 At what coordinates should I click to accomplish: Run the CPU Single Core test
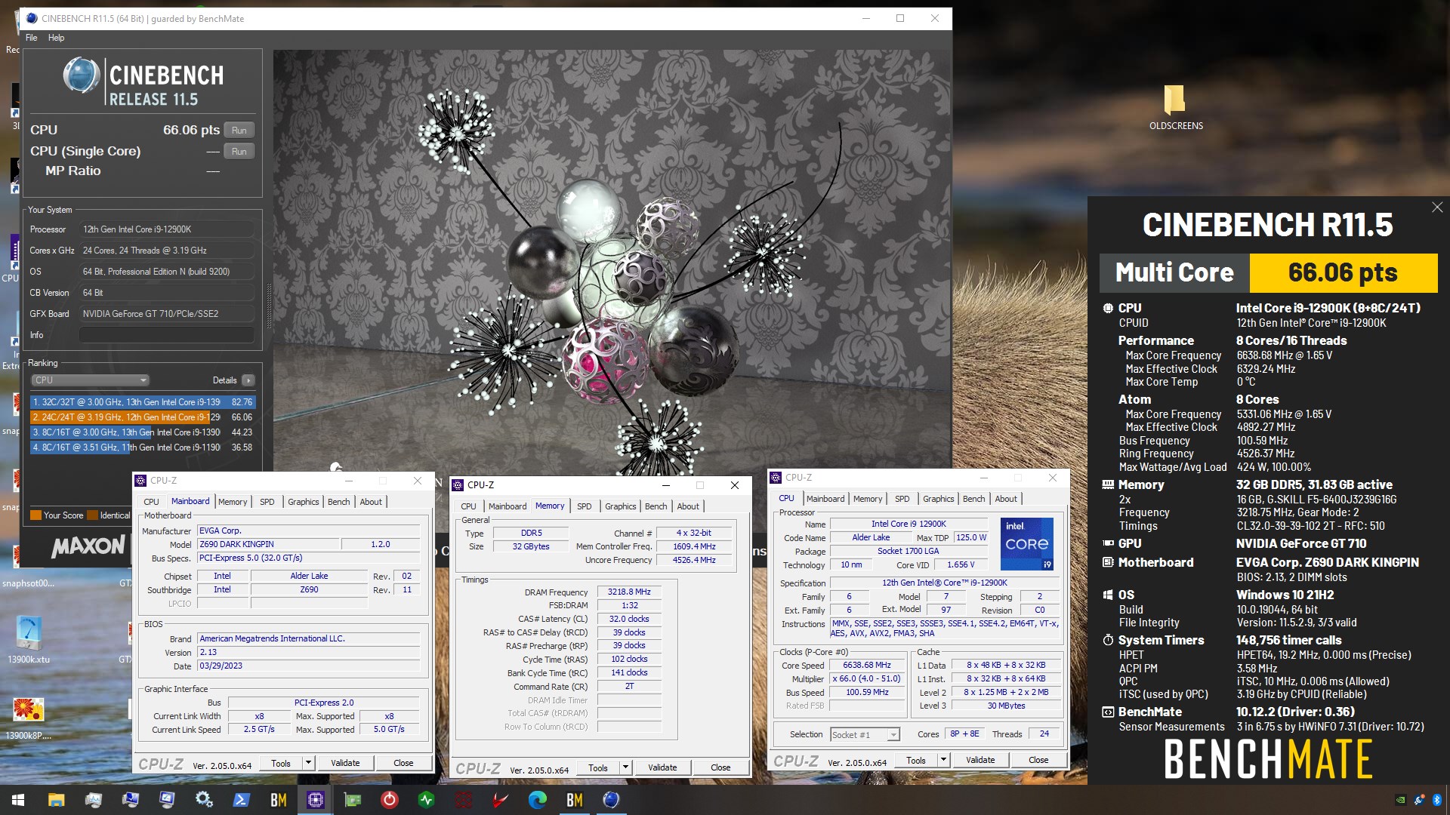(x=239, y=152)
